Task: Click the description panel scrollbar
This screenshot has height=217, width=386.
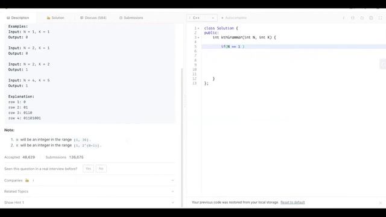Action: coord(182,138)
